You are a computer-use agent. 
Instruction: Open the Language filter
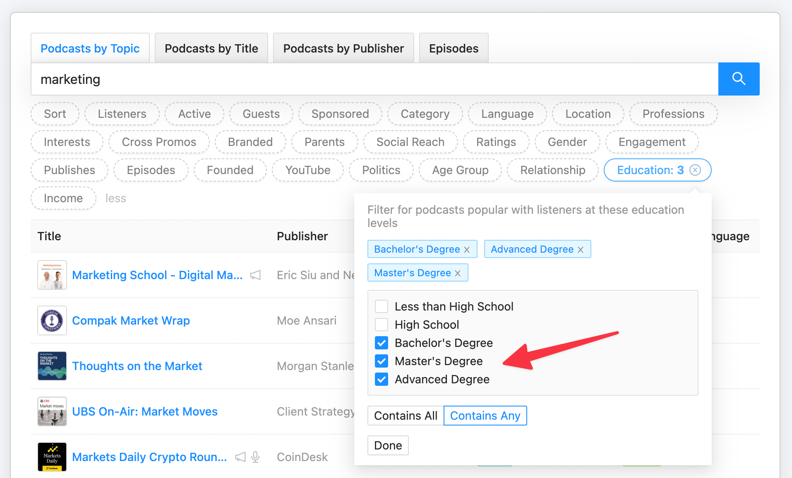(x=507, y=114)
